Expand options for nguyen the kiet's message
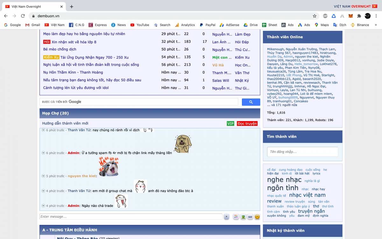Image resolution: width=382 pixels, height=239 pixels. click(43, 176)
